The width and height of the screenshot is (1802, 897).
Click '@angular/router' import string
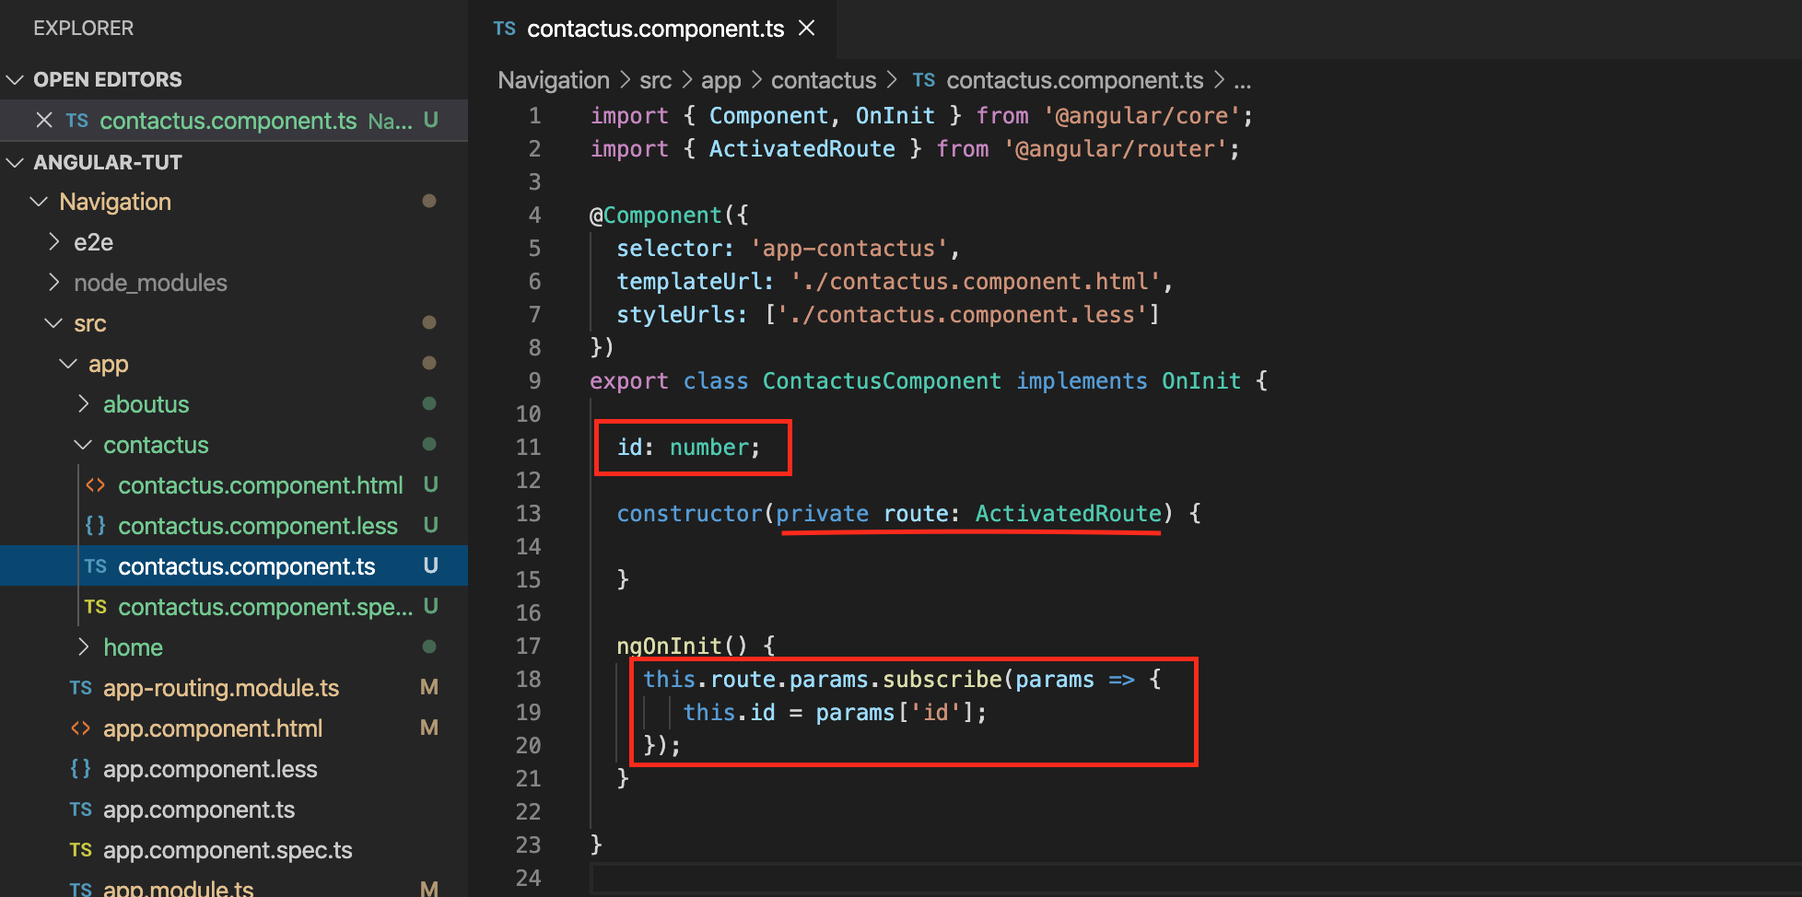(x=1115, y=148)
